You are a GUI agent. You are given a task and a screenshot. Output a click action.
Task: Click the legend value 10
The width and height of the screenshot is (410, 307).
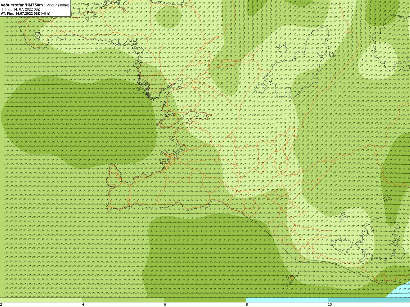pos(330,305)
